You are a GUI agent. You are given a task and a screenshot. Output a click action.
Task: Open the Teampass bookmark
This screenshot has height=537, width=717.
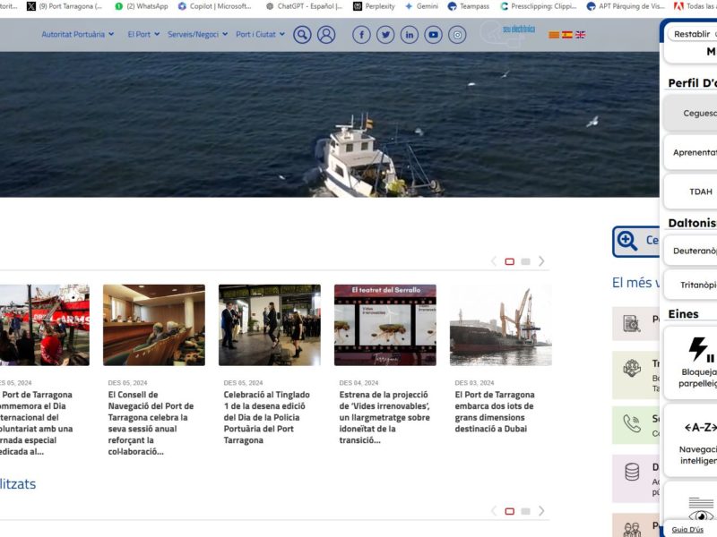[x=468, y=6]
